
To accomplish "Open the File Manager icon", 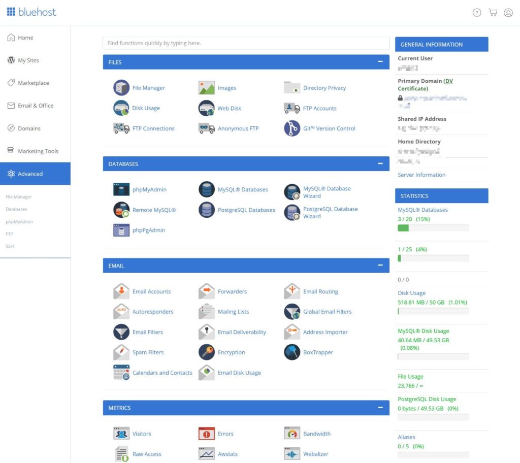I will [x=121, y=88].
